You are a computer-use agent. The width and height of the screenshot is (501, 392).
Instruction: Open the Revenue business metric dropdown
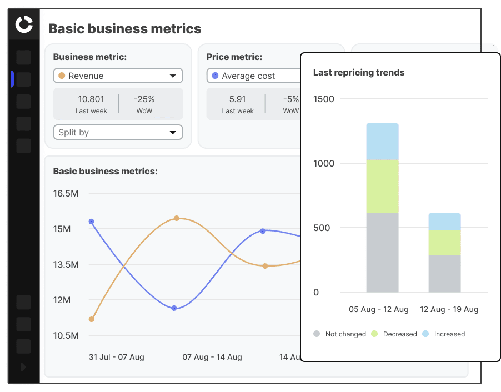(118, 75)
